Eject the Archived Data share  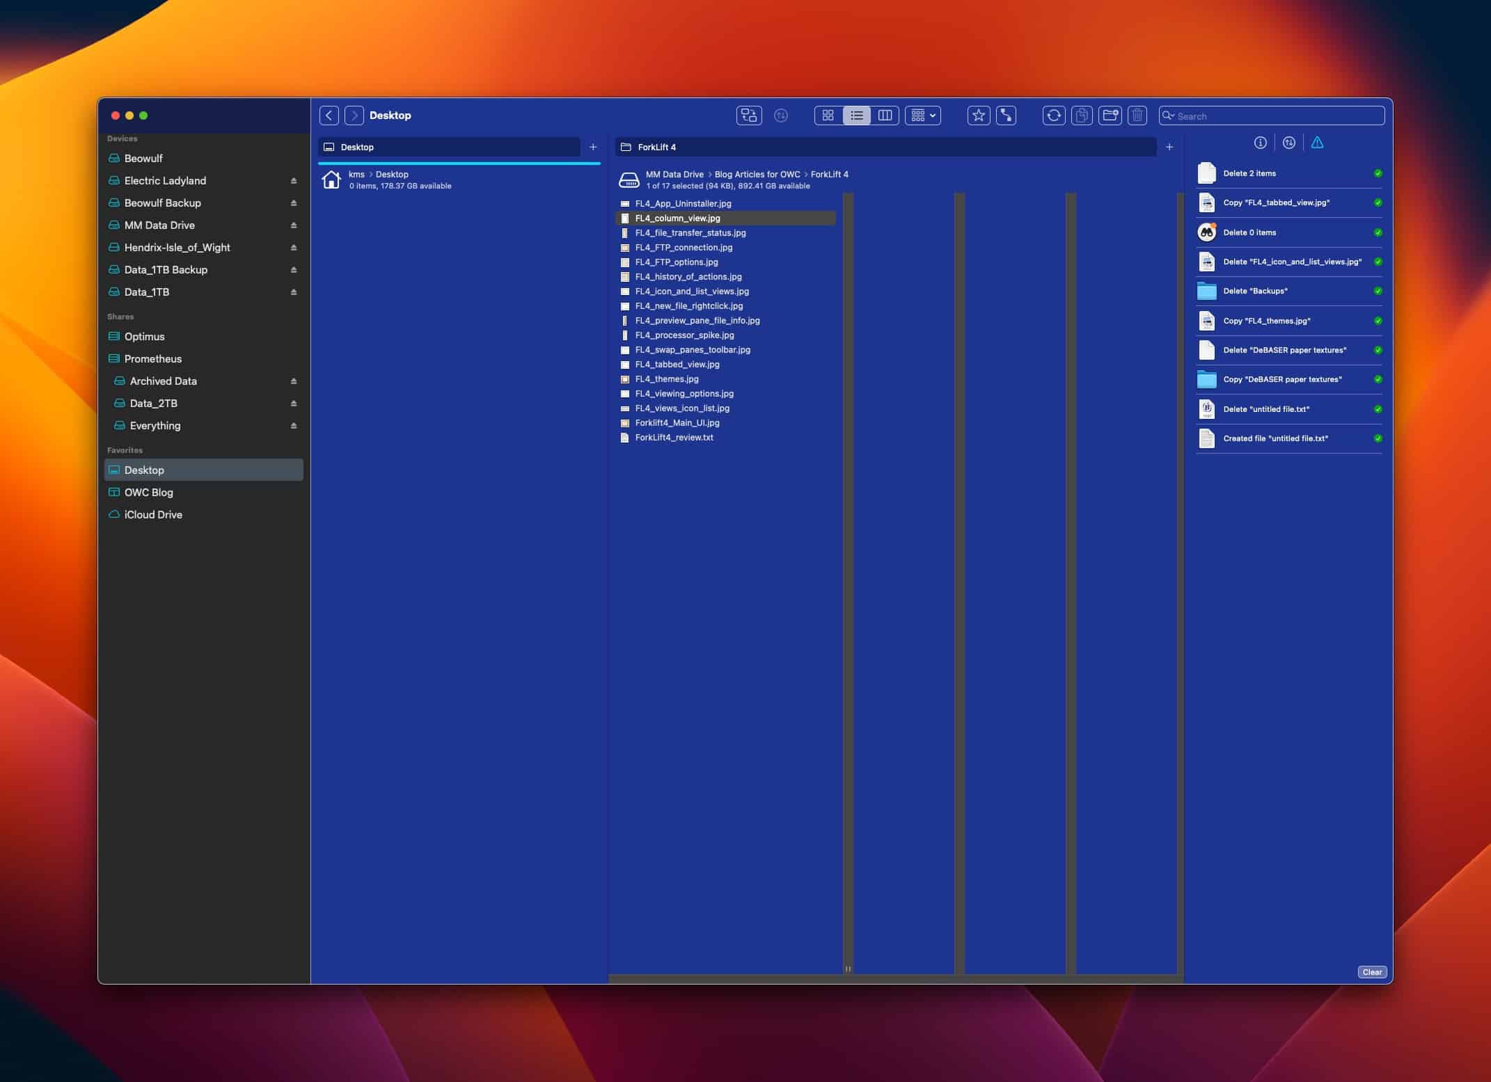[294, 381]
